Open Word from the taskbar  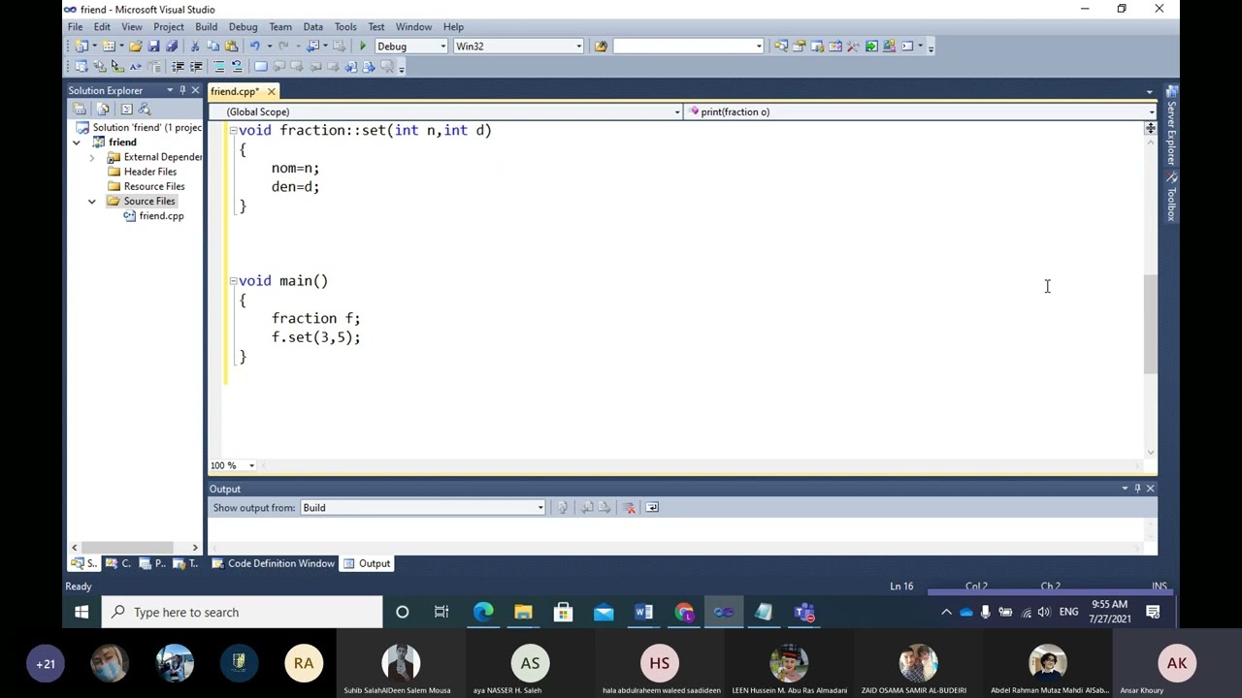point(643,612)
